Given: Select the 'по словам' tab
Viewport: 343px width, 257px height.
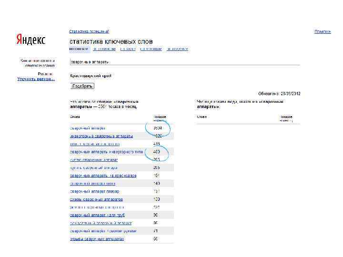Looking at the screenshot, I should pyautogui.click(x=79, y=49).
